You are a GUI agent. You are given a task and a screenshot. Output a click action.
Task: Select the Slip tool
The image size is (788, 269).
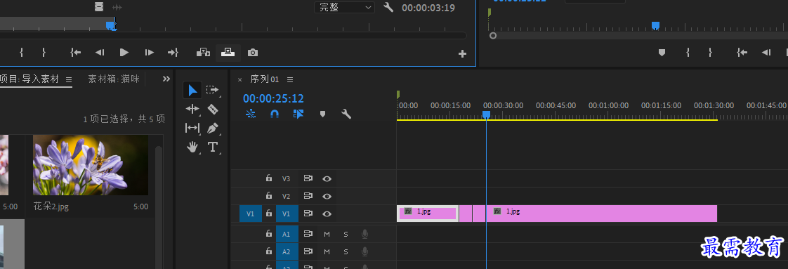click(x=192, y=128)
